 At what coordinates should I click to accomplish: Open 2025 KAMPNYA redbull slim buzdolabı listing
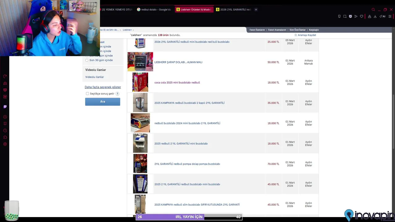pyautogui.click(x=197, y=205)
